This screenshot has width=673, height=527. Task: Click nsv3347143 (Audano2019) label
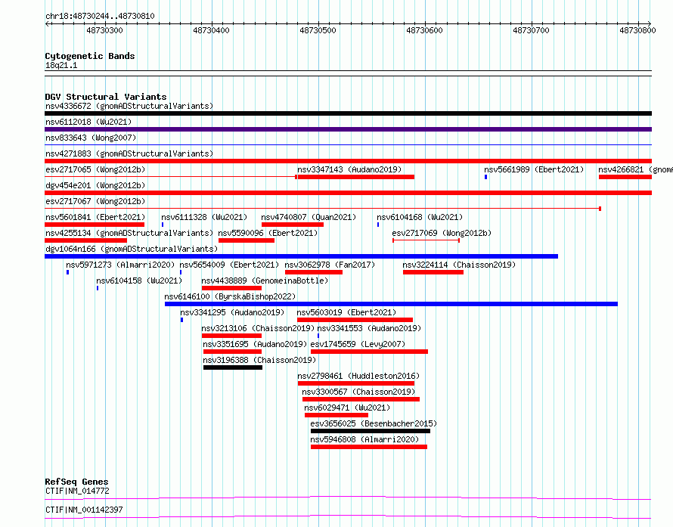coord(349,169)
